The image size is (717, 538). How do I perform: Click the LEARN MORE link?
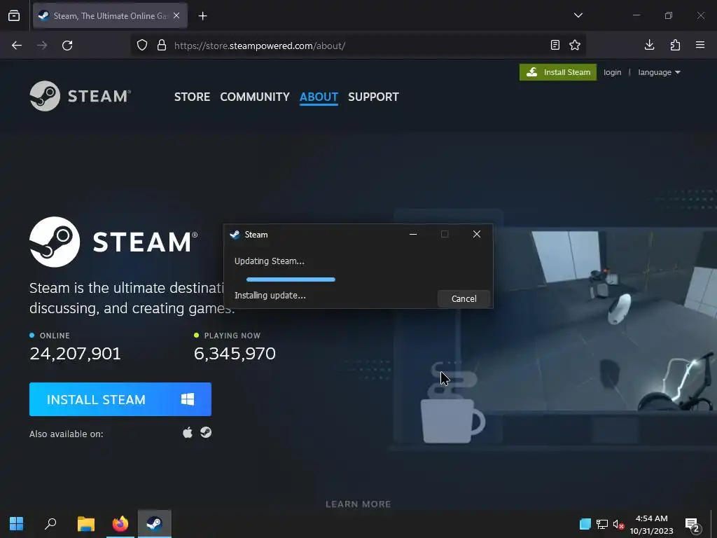click(x=358, y=504)
